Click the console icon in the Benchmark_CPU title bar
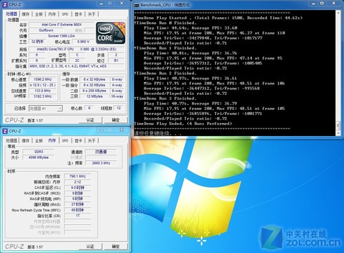344x253 pixels. click(x=137, y=5)
